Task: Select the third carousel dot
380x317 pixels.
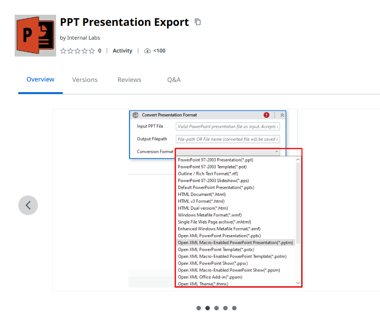Action: click(x=217, y=308)
